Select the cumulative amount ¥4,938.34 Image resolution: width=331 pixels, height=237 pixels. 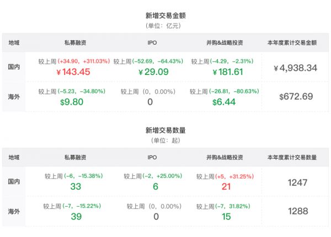[x=296, y=68]
